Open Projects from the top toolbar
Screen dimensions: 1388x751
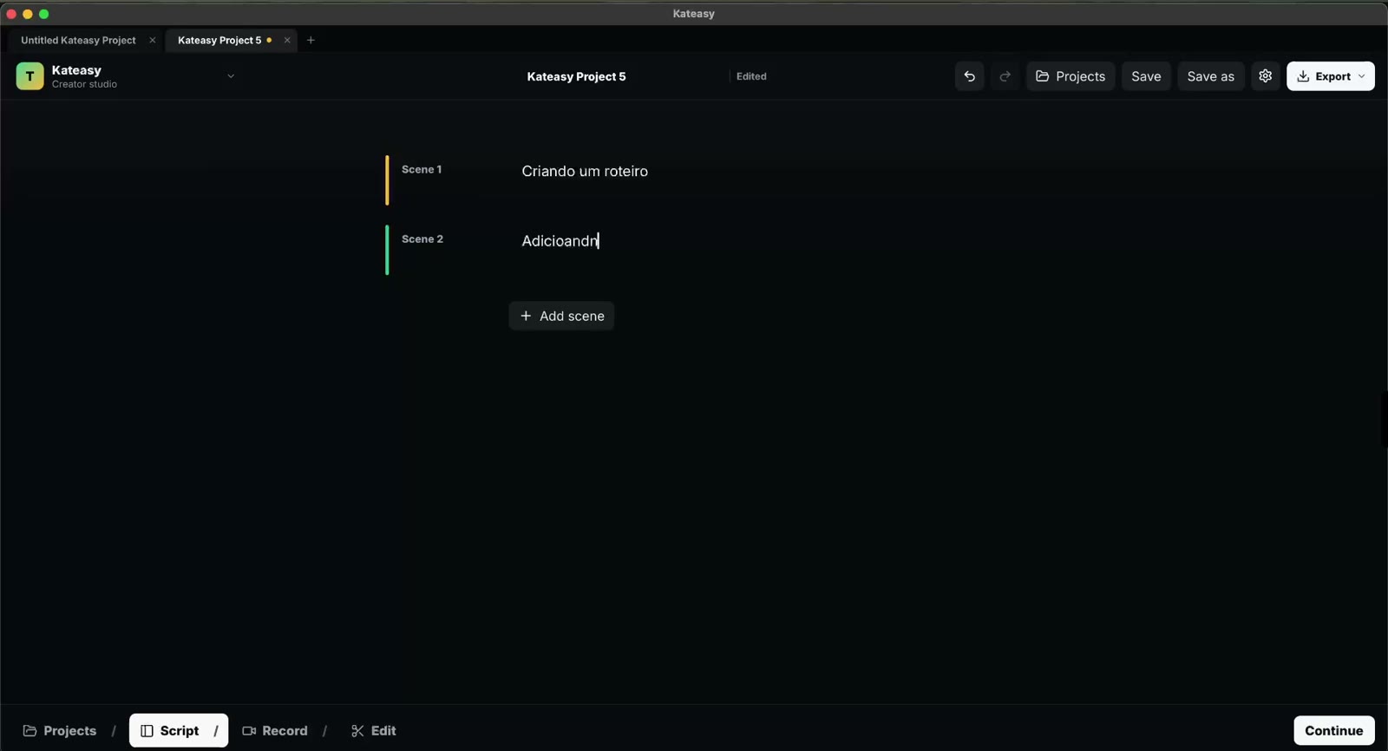point(1070,76)
